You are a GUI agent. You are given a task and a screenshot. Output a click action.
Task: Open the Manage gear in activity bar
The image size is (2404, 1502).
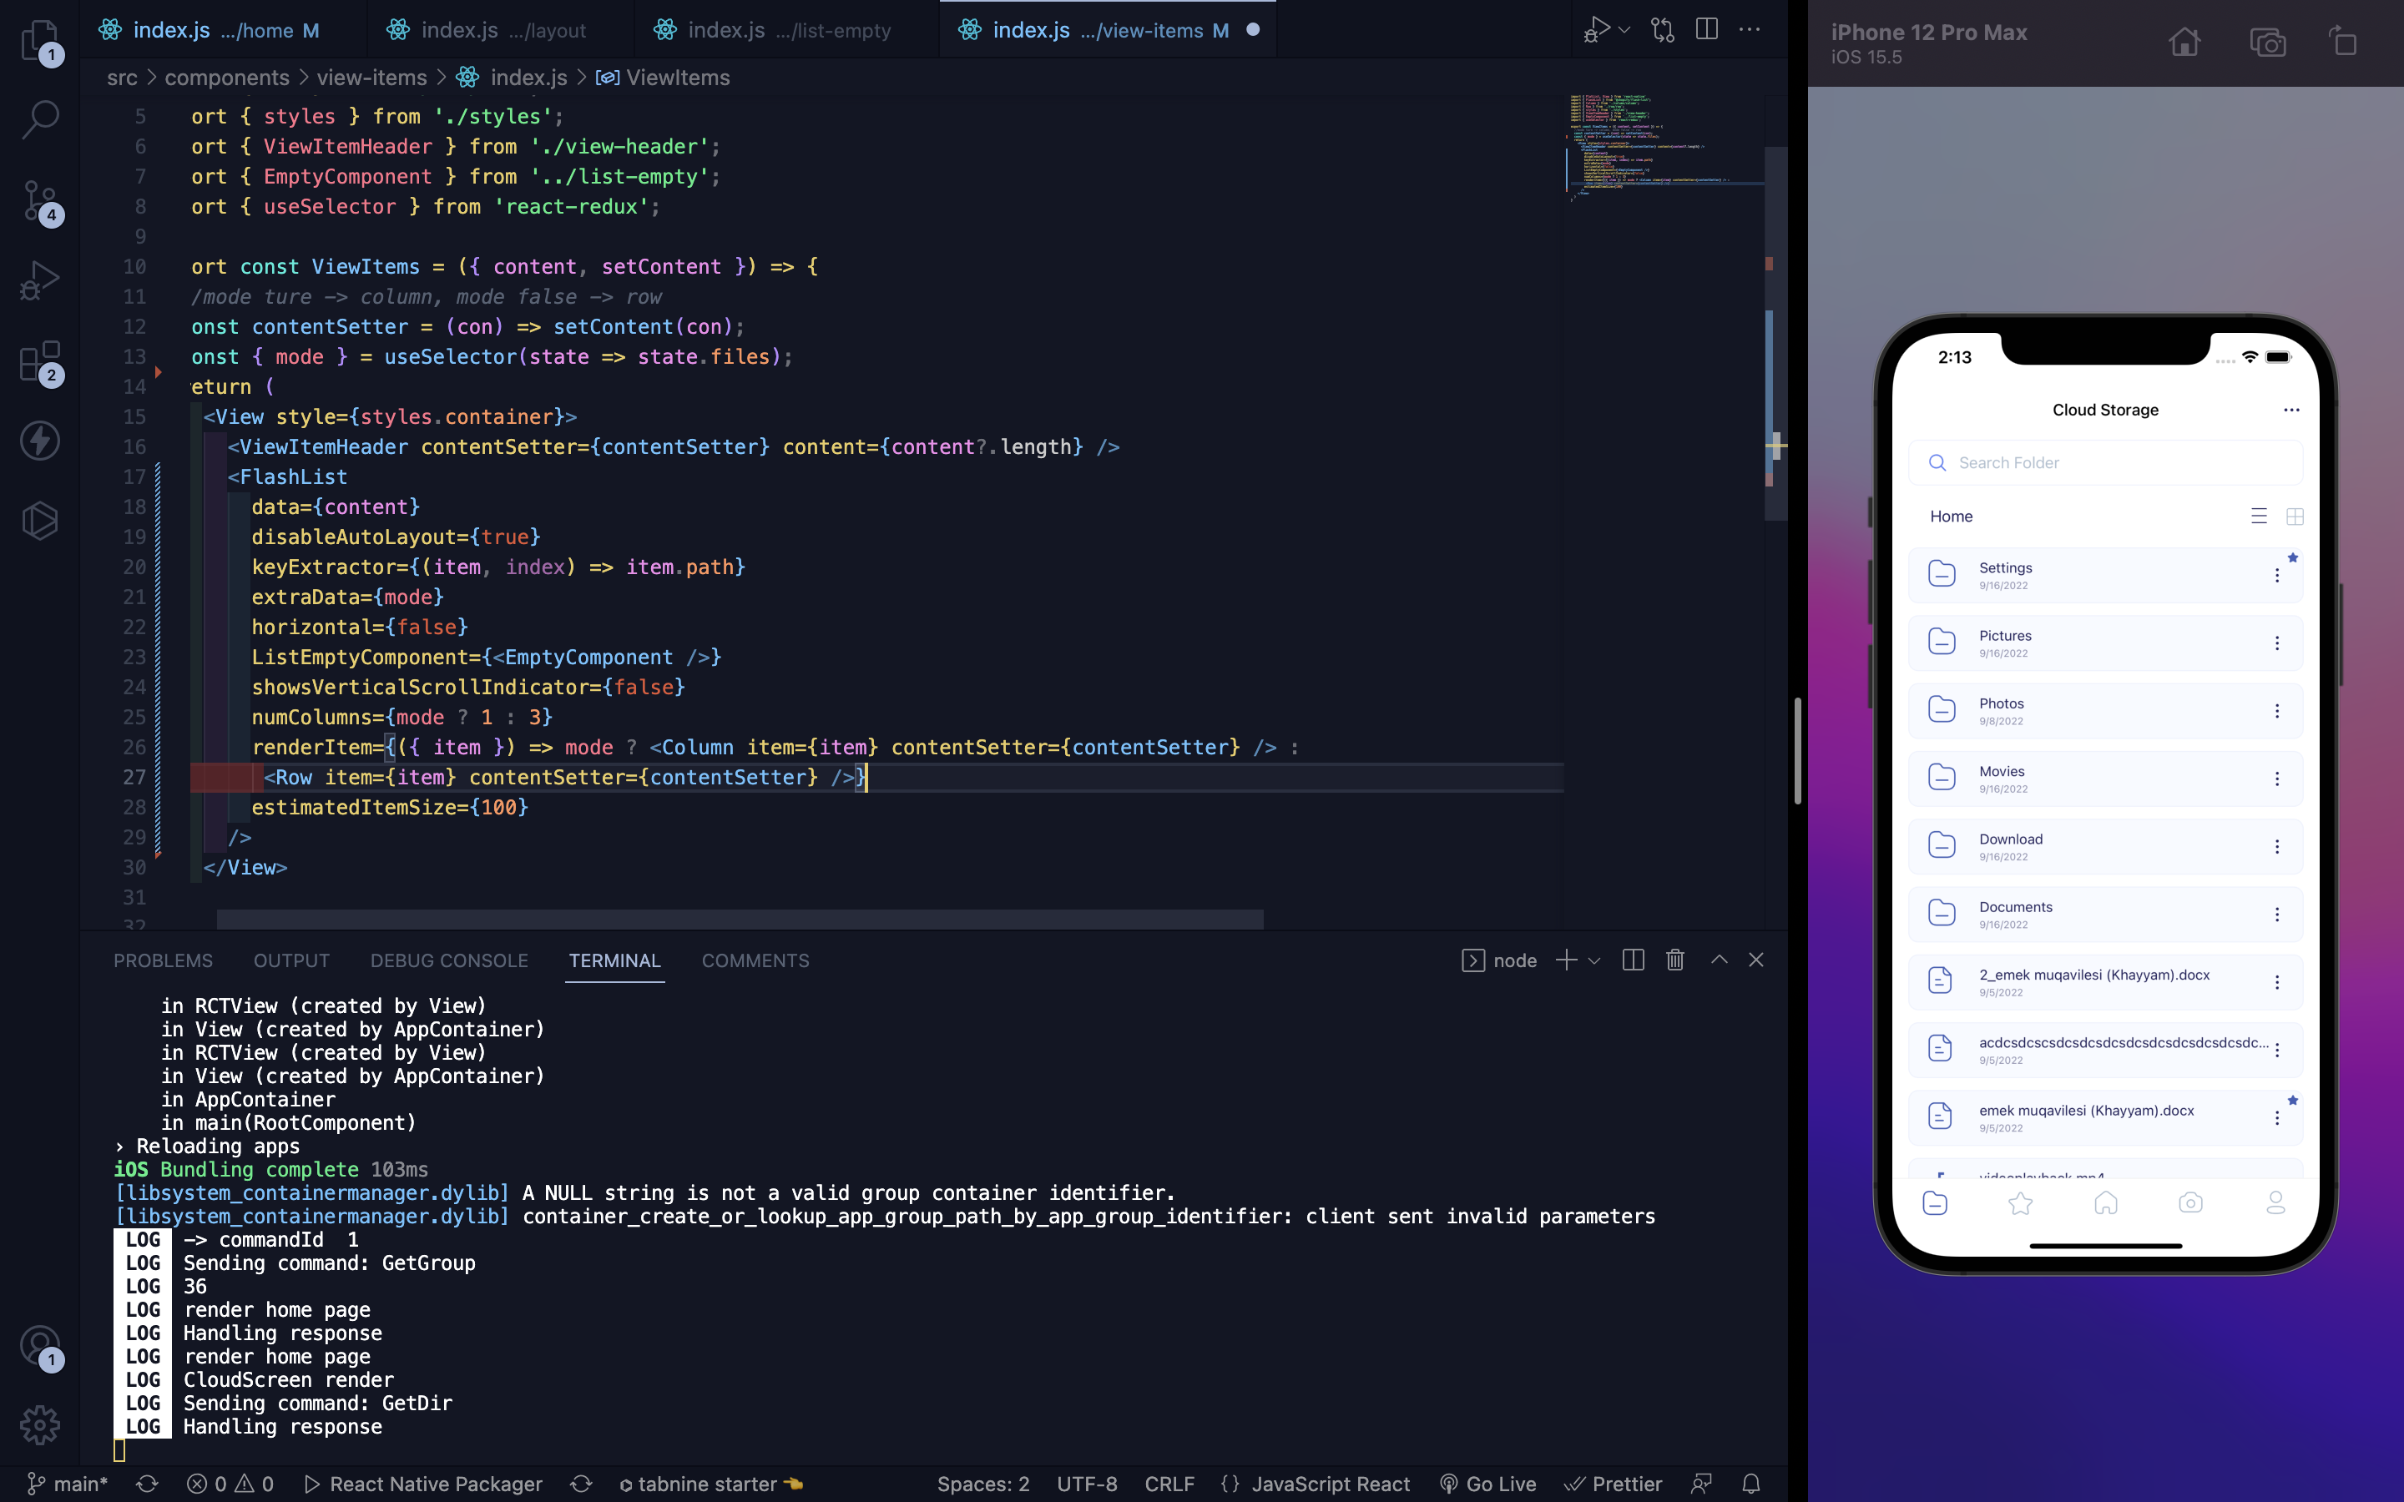pyautogui.click(x=40, y=1424)
